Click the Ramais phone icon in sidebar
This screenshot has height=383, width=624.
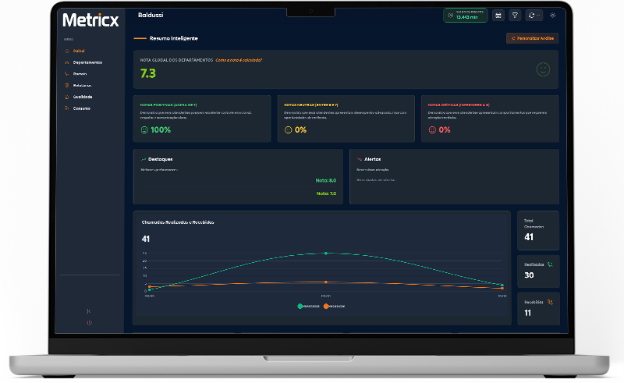pyautogui.click(x=66, y=73)
